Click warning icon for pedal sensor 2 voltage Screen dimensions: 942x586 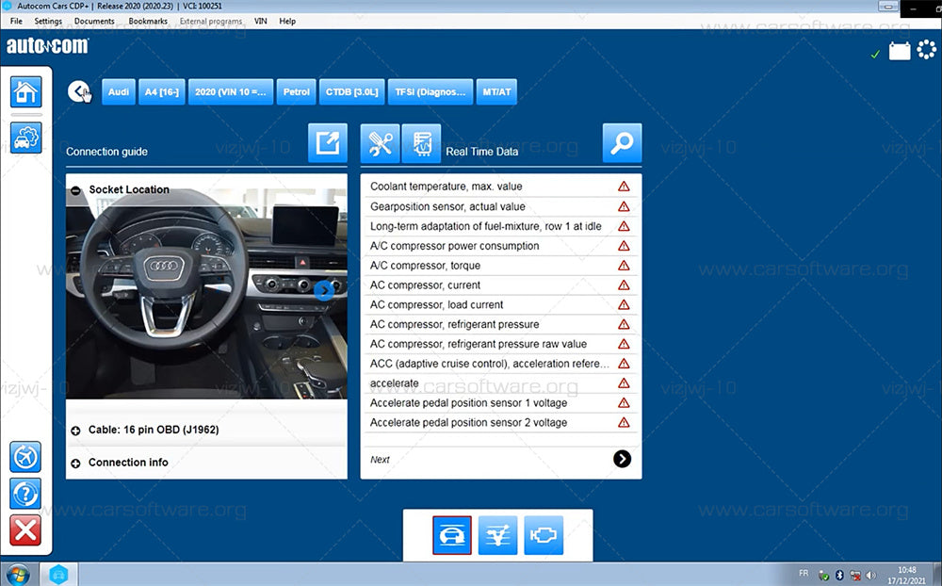(x=624, y=422)
